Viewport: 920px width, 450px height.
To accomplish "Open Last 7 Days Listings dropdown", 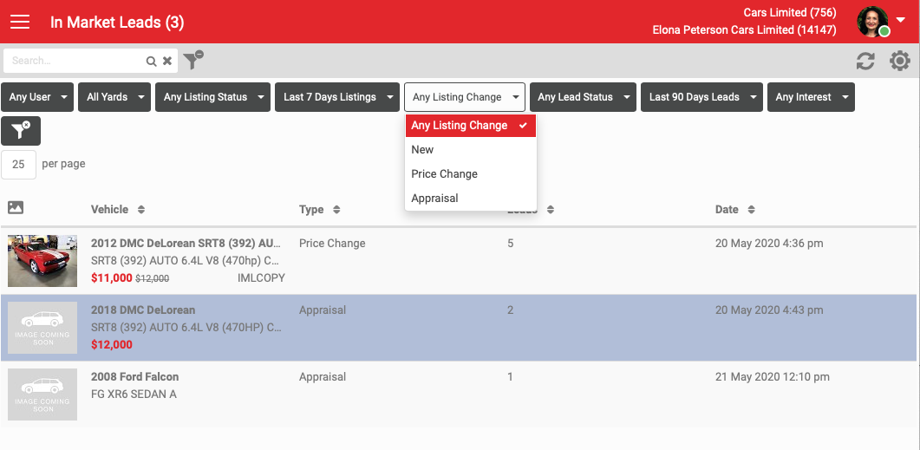I will [337, 97].
